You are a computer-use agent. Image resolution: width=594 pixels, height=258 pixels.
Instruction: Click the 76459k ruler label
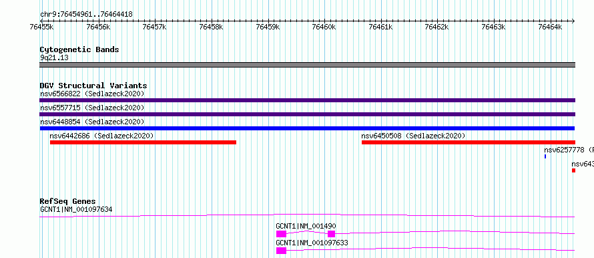[268, 27]
